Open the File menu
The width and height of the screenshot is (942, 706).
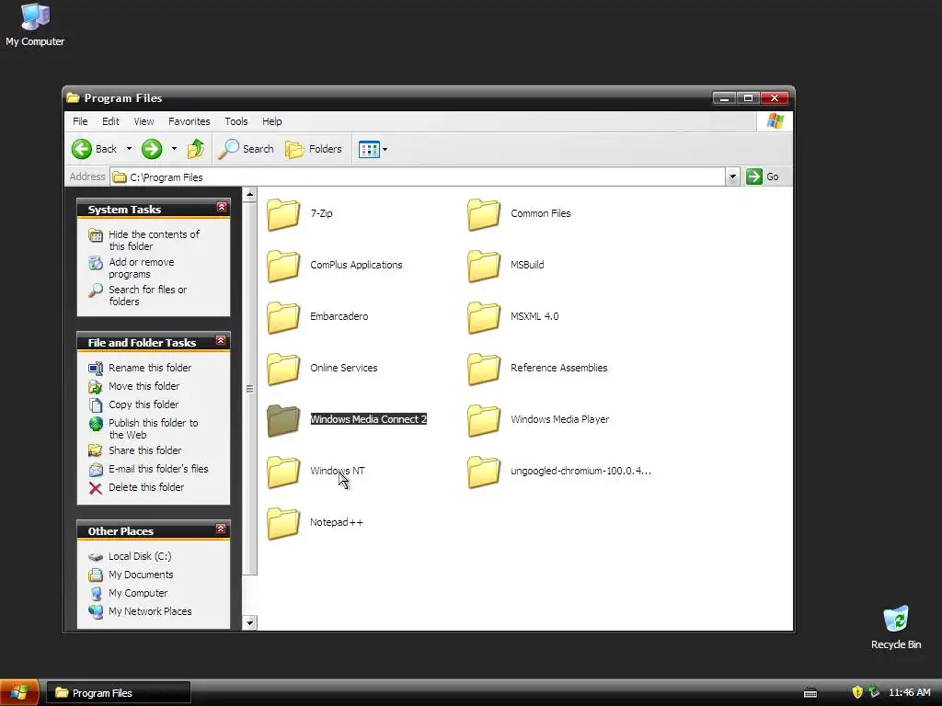click(x=80, y=121)
